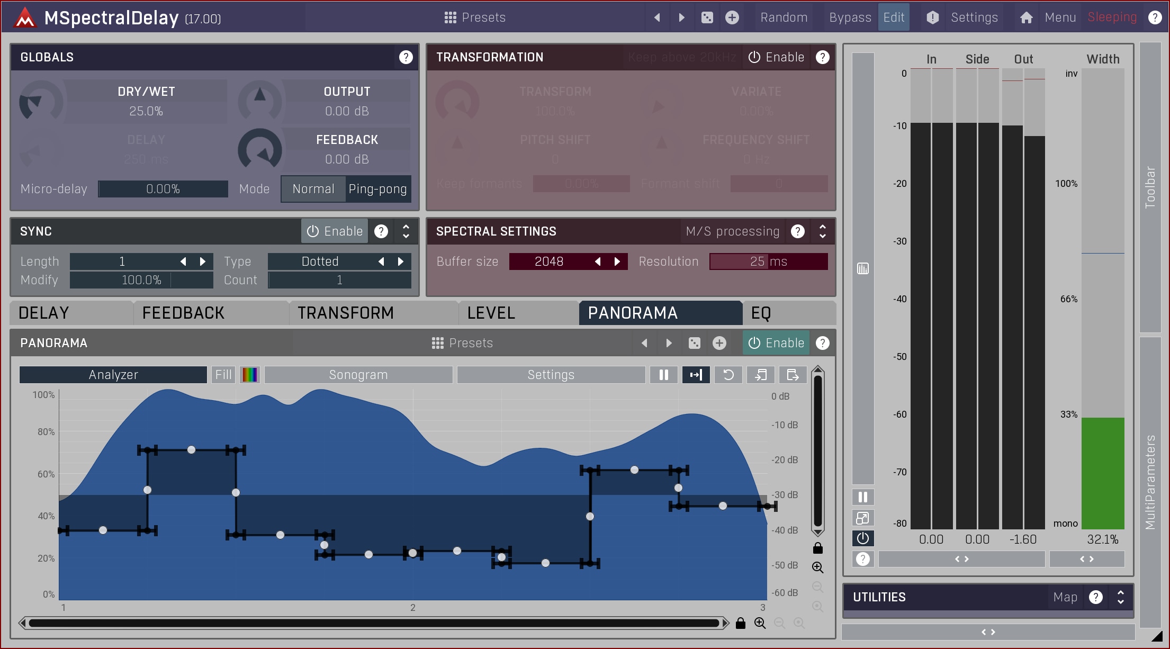Click the zoom-in magnifier beside horizontal scrollbar
This screenshot has height=649, width=1170.
coord(760,623)
